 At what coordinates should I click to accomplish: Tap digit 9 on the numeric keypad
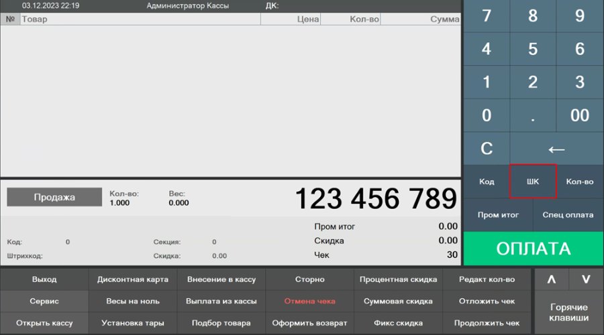tap(580, 16)
